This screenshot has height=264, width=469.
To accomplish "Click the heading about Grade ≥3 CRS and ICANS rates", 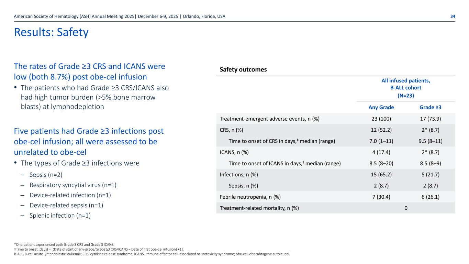I will coord(89,71).
